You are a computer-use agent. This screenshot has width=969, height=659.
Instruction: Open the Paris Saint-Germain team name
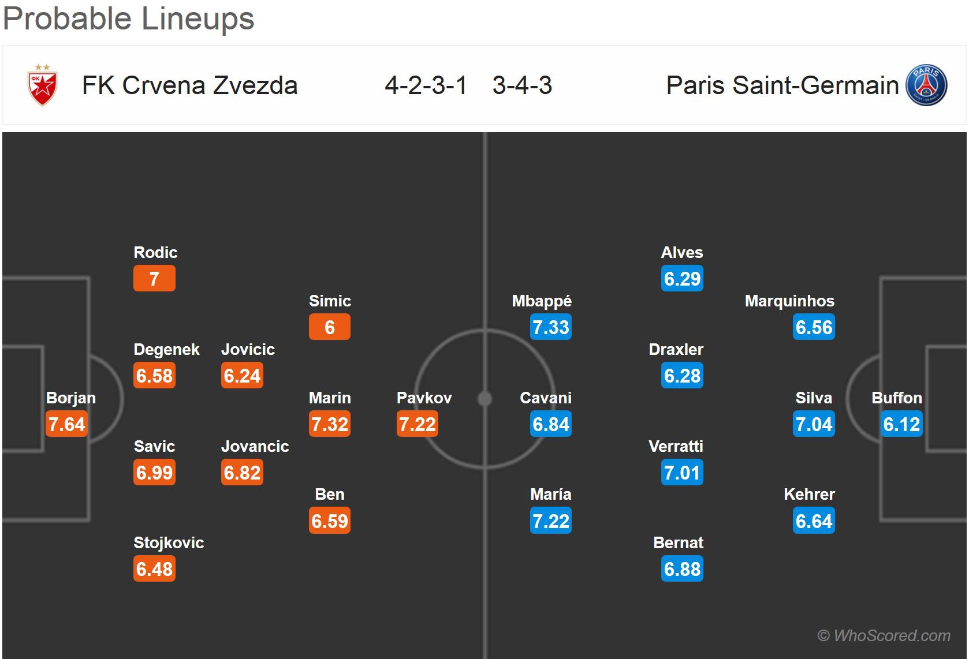point(782,85)
